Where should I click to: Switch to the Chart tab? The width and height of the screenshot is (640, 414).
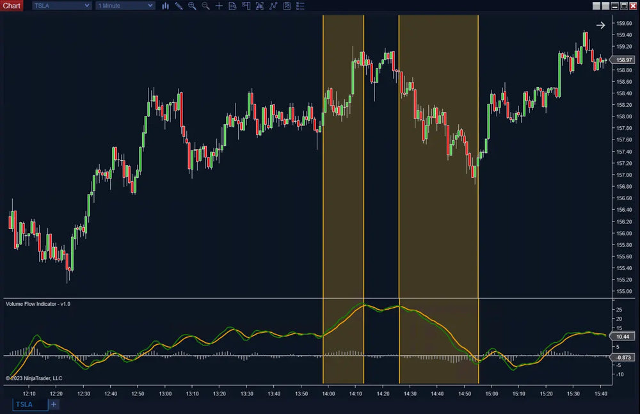[x=12, y=6]
